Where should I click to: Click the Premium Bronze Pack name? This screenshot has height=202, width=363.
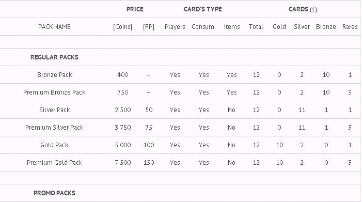coord(54,92)
